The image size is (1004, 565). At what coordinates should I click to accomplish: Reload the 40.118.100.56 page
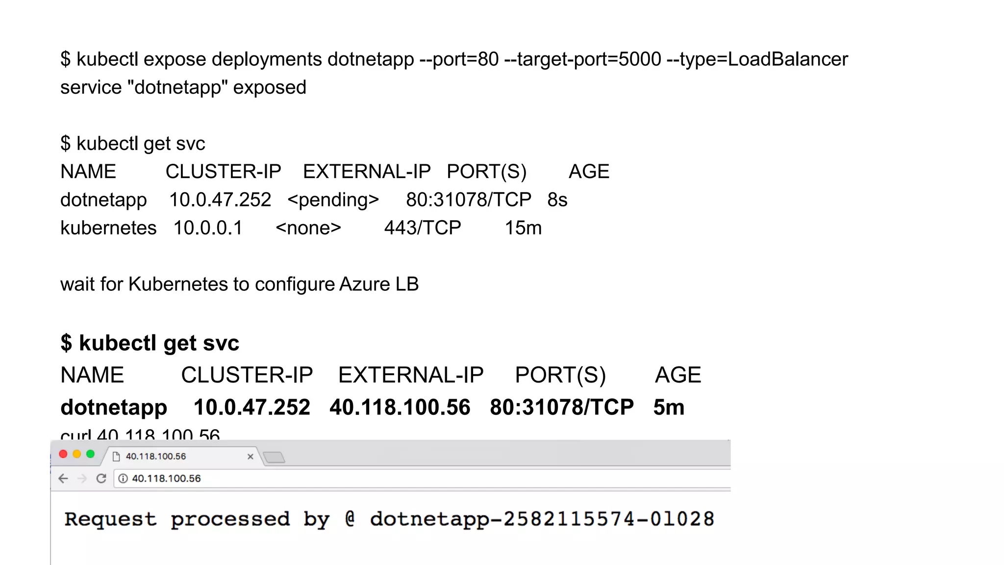pos(101,478)
